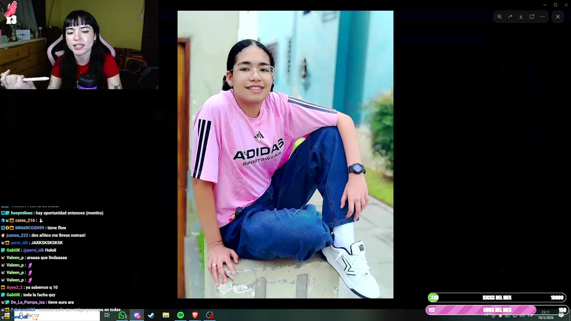Image resolution: width=571 pixels, height=321 pixels.
Task: Click chat username De_La_Pampa_isa
Action: [x=28, y=302]
